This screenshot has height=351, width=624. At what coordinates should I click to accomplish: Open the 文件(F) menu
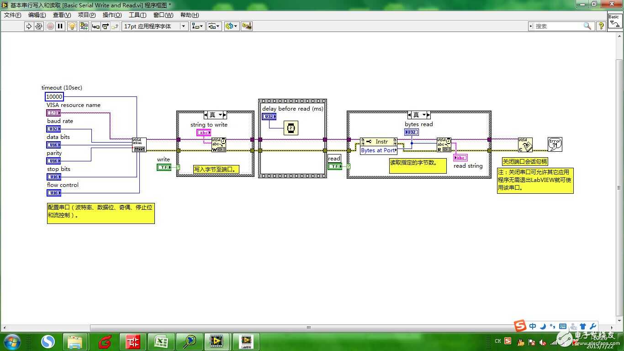(13, 15)
